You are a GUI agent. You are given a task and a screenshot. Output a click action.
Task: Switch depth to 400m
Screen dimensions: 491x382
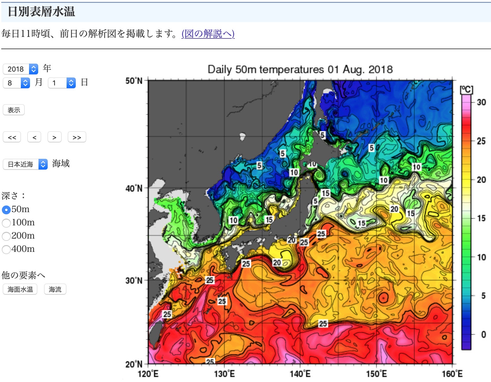tap(6, 249)
